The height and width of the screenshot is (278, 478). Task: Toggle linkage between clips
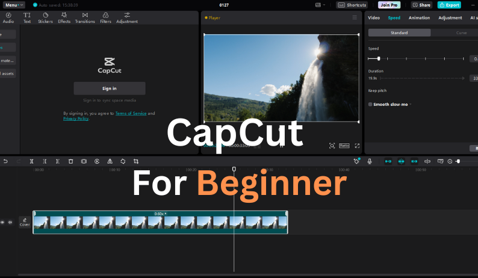coord(414,161)
